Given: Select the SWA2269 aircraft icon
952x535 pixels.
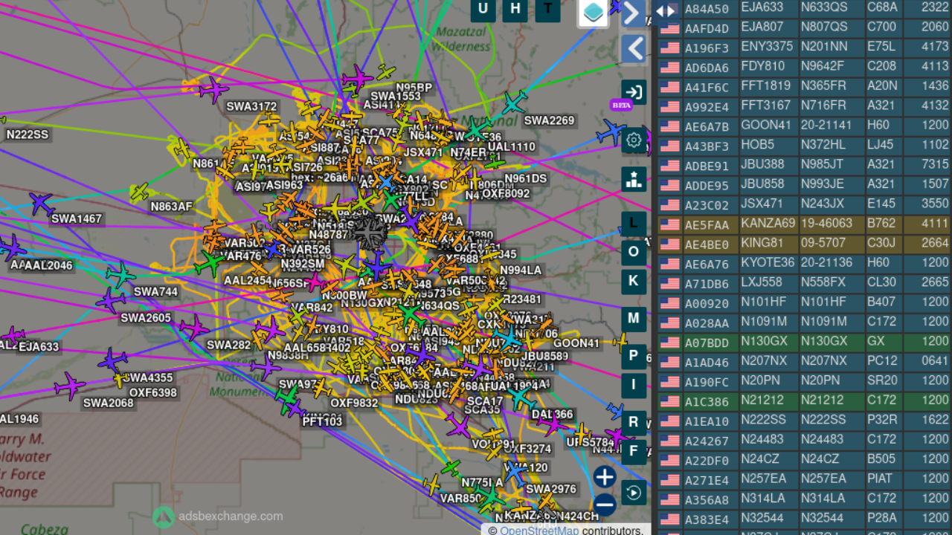Looking at the screenshot, I should 514,103.
